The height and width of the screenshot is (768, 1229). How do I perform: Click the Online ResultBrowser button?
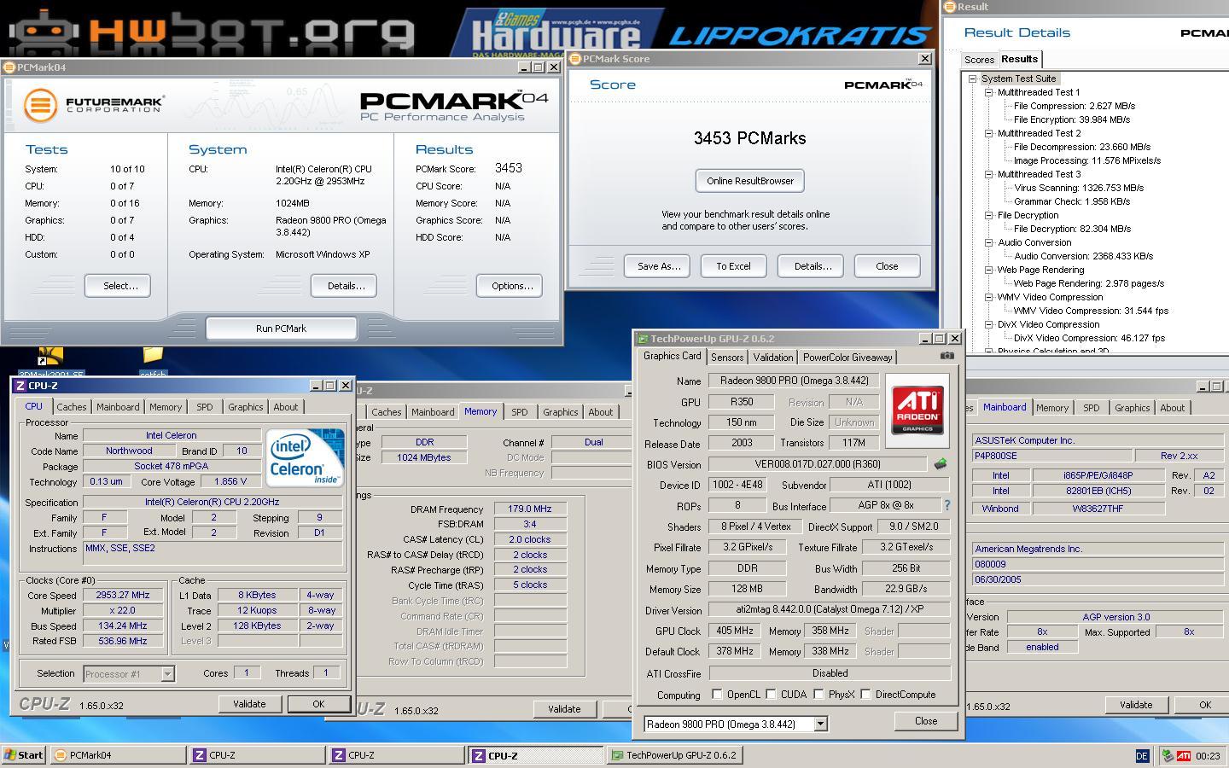click(x=750, y=181)
